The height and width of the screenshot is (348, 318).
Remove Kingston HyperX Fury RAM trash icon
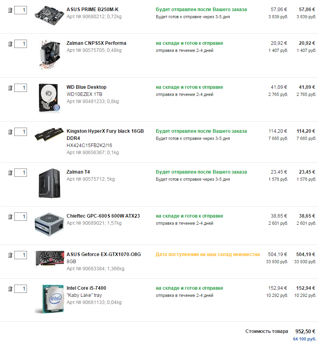pyautogui.click(x=10, y=132)
